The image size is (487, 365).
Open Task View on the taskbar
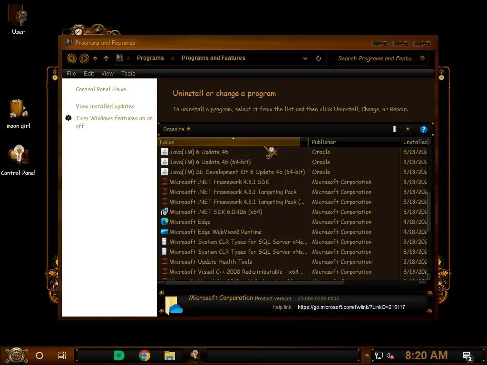point(62,355)
